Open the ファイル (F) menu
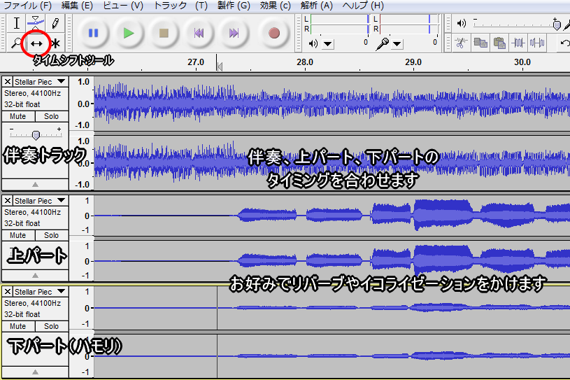 click(28, 6)
